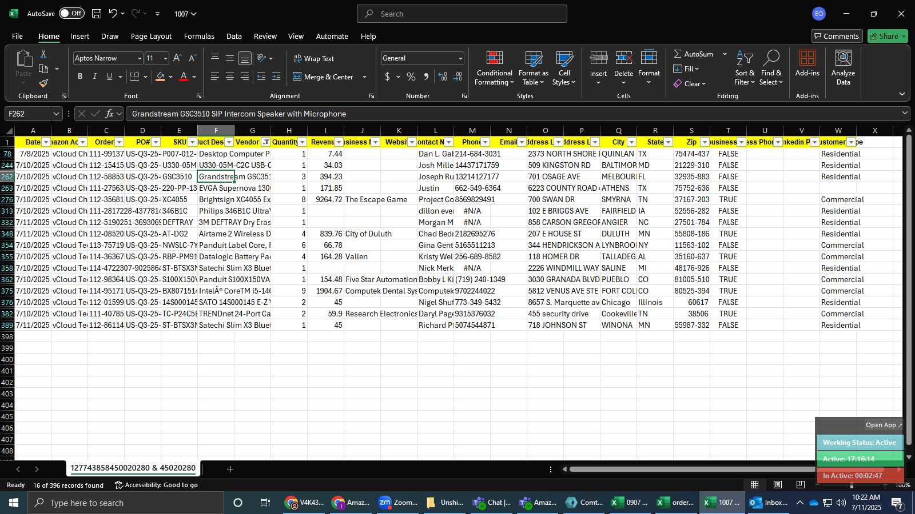Expand the formula bar

(905, 114)
